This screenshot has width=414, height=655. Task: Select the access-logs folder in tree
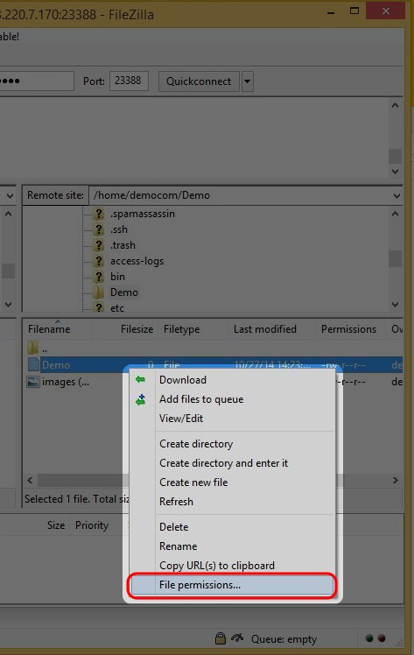tap(137, 261)
